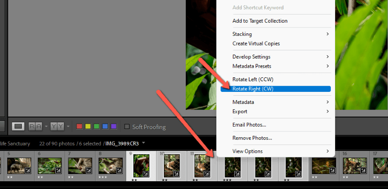Select filmstrip thumbnail 11
Screen dimensions: 388x189
pos(202,166)
